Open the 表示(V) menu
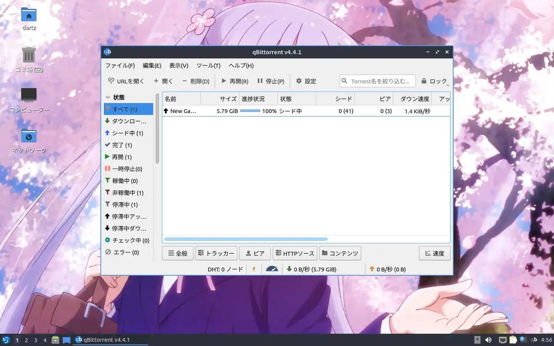This screenshot has height=346, width=554. (179, 65)
